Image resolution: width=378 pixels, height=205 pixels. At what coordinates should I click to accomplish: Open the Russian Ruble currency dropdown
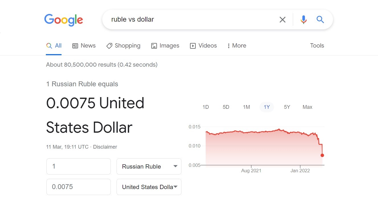pos(149,167)
